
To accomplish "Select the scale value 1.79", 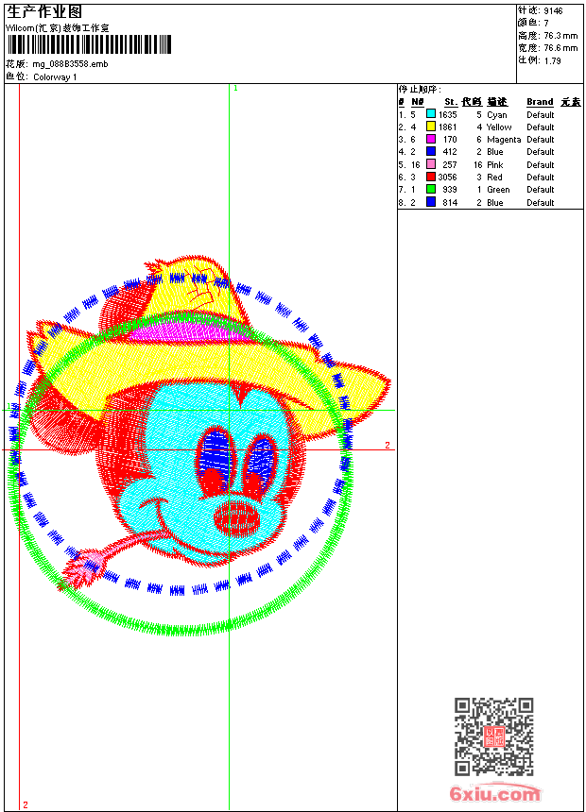I will tap(552, 60).
